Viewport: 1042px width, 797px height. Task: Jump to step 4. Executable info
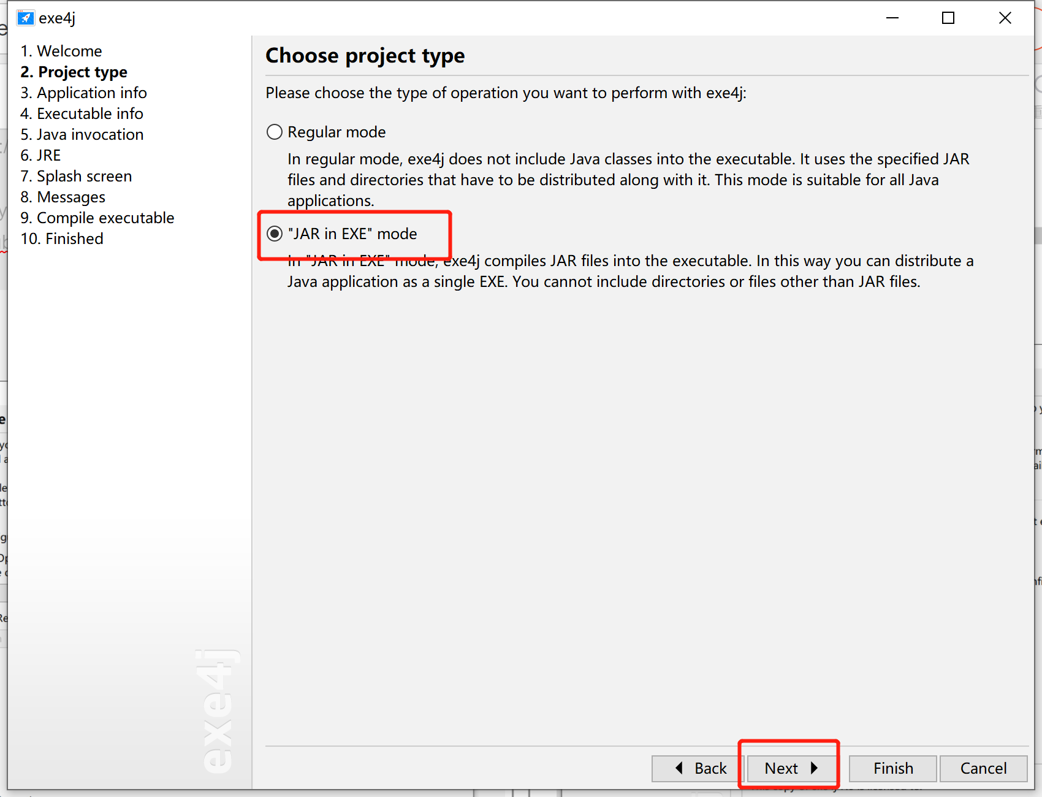click(82, 113)
